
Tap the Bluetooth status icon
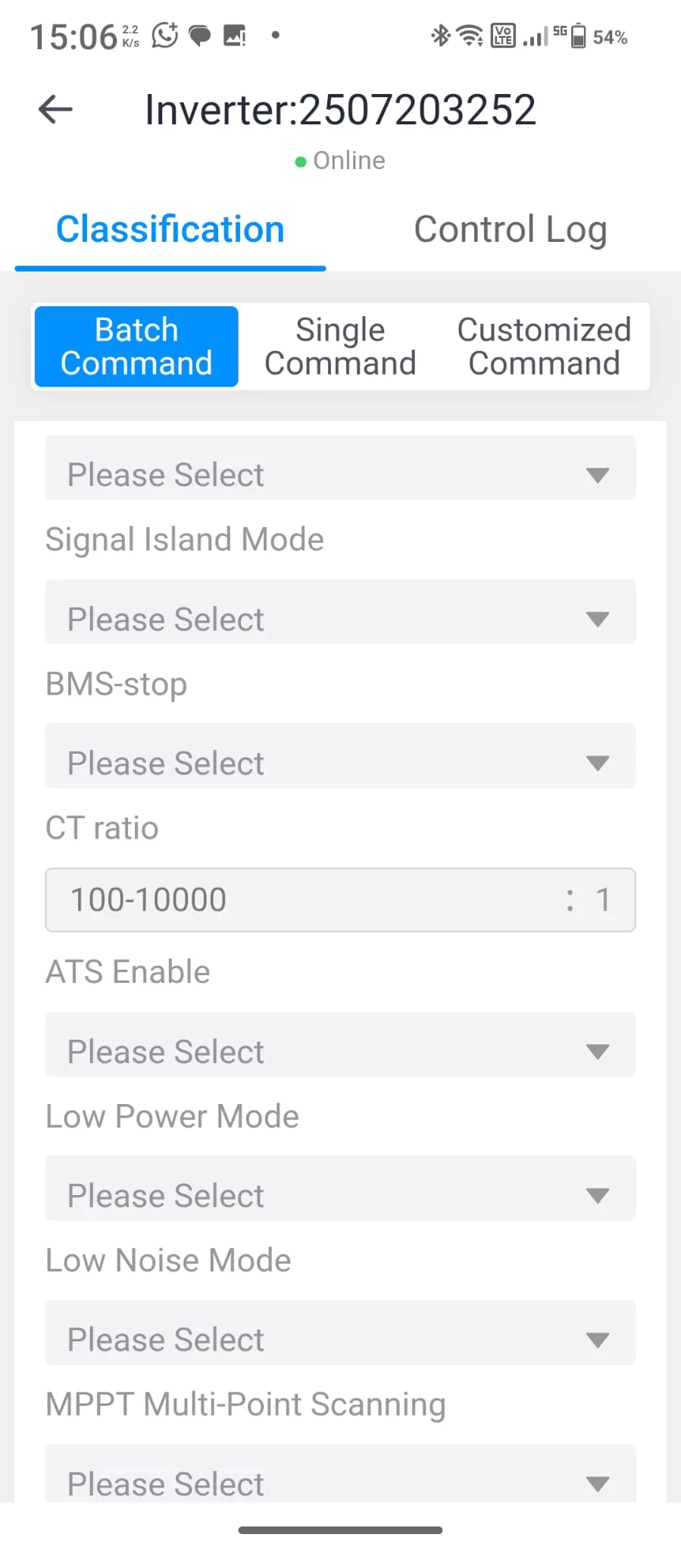[439, 36]
